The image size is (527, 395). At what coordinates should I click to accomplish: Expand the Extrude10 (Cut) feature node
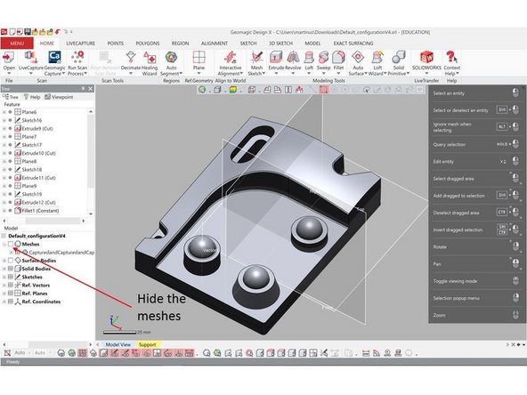tap(4, 153)
